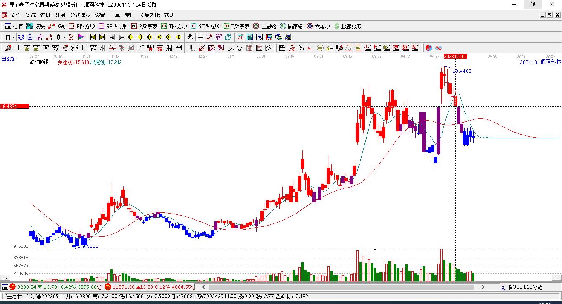The width and height of the screenshot is (562, 304).
Task: Restore the inner chart window
Action: [x=550, y=15]
